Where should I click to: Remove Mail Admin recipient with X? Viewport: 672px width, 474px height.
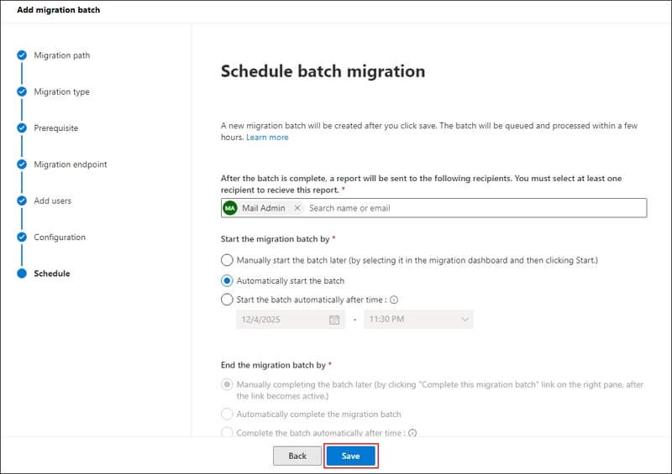click(x=297, y=208)
